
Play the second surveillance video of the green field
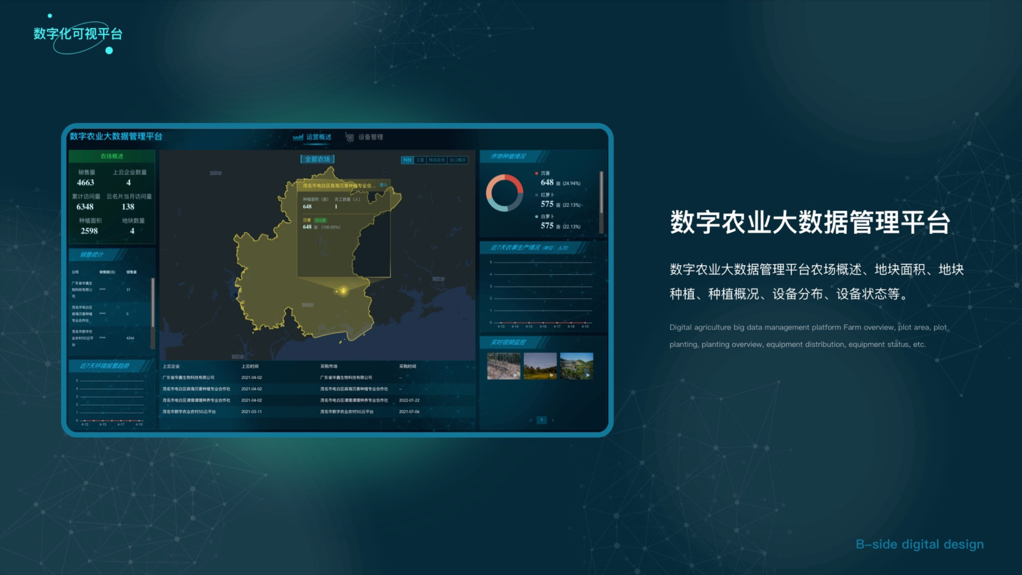coord(540,366)
